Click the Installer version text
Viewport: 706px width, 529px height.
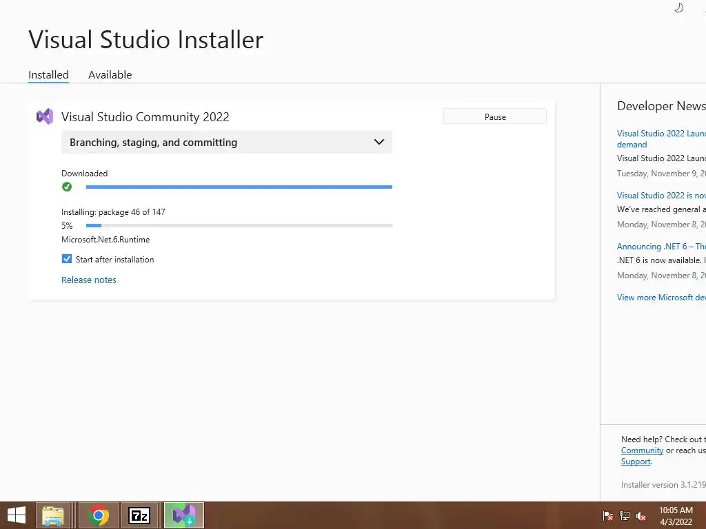[663, 484]
